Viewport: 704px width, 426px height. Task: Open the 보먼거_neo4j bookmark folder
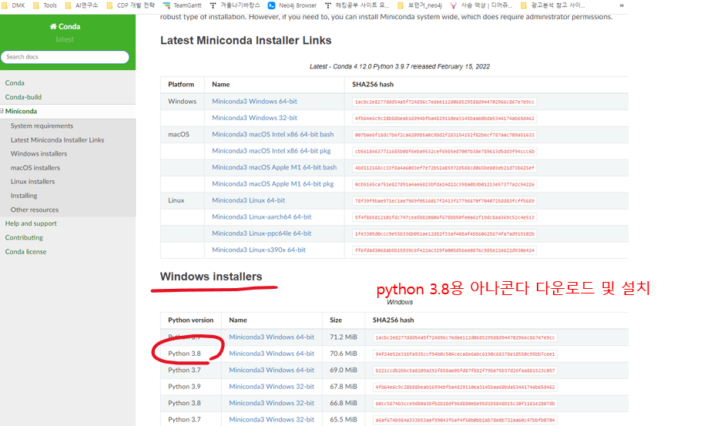[x=420, y=5]
